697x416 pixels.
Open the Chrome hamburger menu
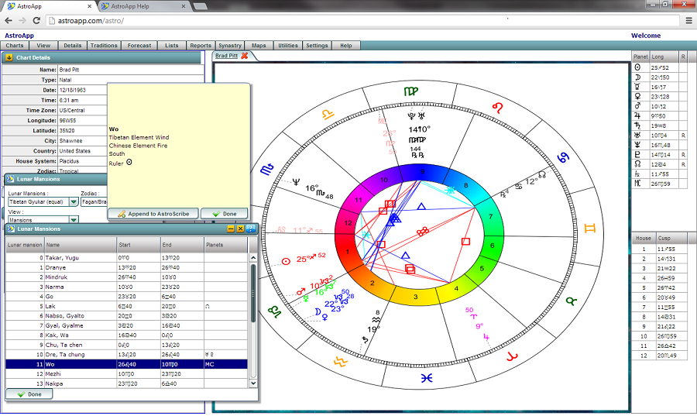pyautogui.click(x=688, y=21)
